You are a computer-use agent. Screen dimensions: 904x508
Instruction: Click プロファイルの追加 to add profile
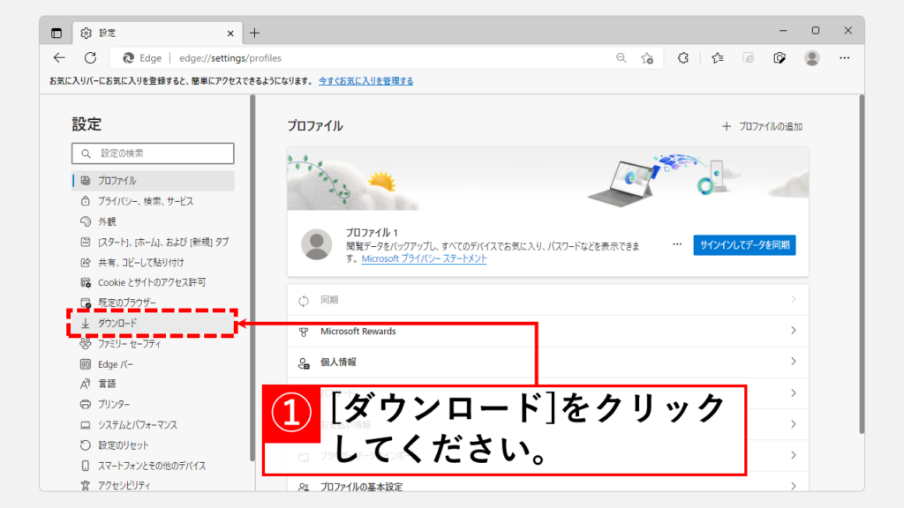click(x=762, y=126)
